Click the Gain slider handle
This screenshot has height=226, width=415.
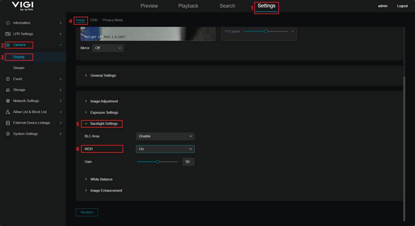click(x=157, y=162)
